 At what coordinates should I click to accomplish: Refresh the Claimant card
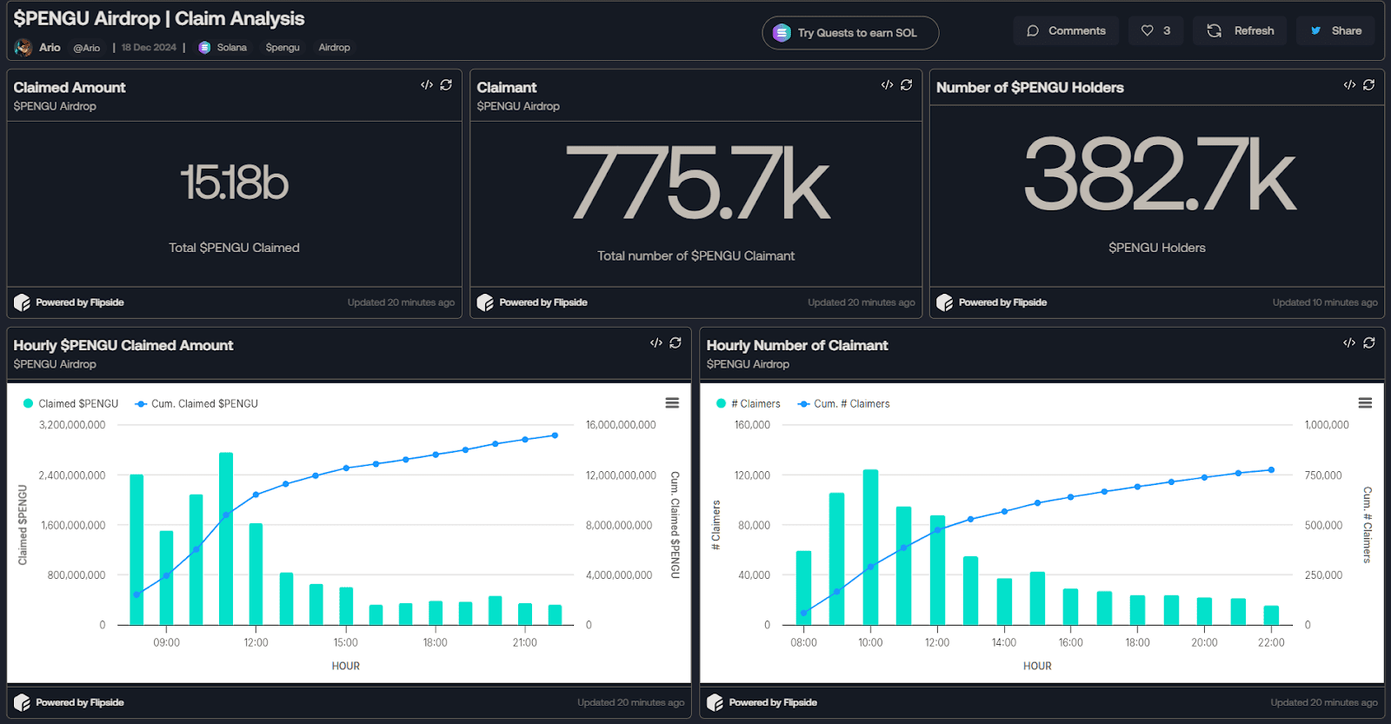(907, 85)
